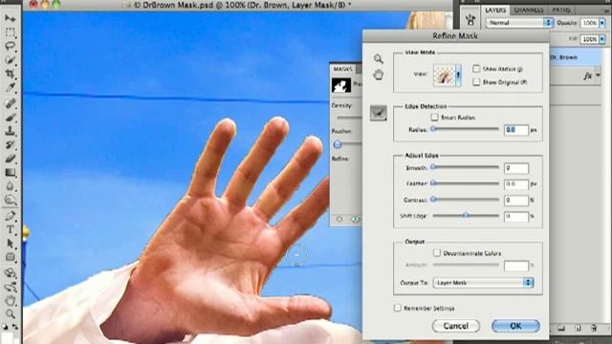Expand the arrow next to fx
Screen dimensions: 612x344
click(x=598, y=75)
